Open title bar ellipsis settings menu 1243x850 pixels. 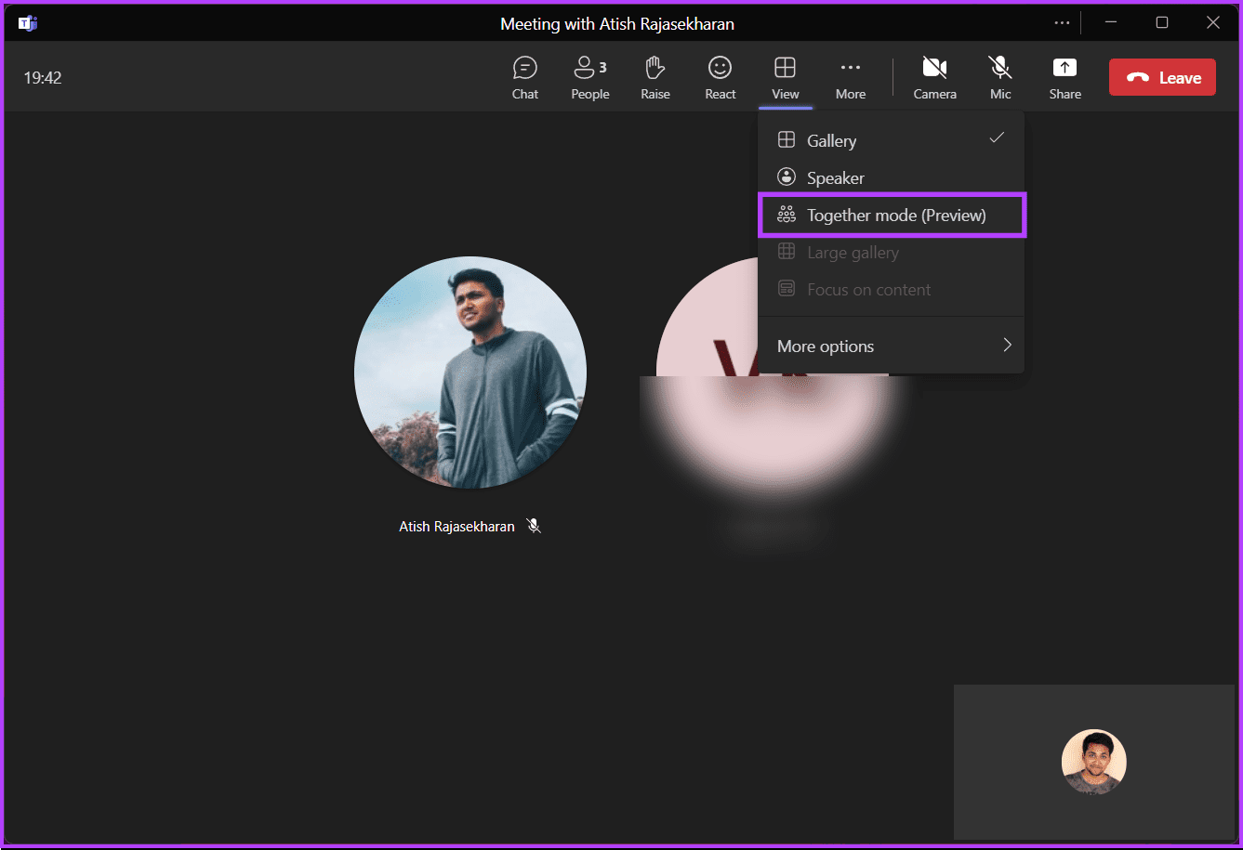click(1062, 23)
